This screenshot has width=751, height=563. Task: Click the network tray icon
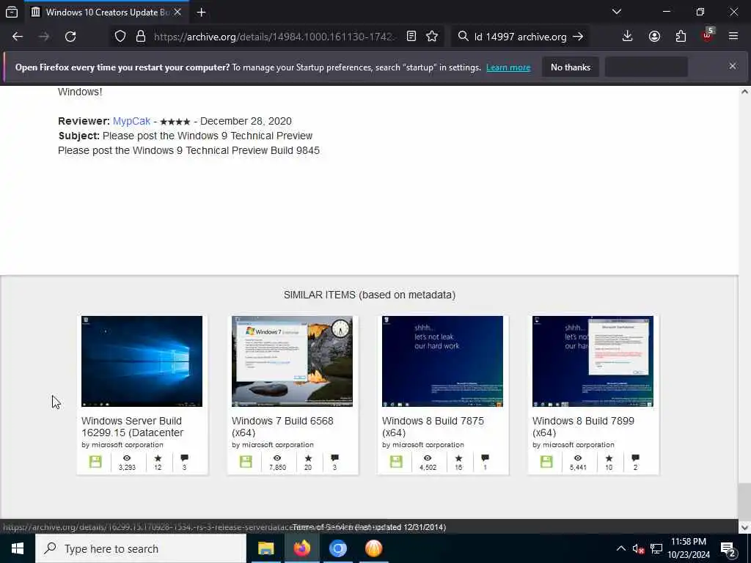656,548
